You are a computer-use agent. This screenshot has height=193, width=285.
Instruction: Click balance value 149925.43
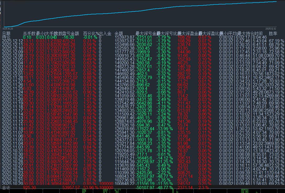point(125,59)
